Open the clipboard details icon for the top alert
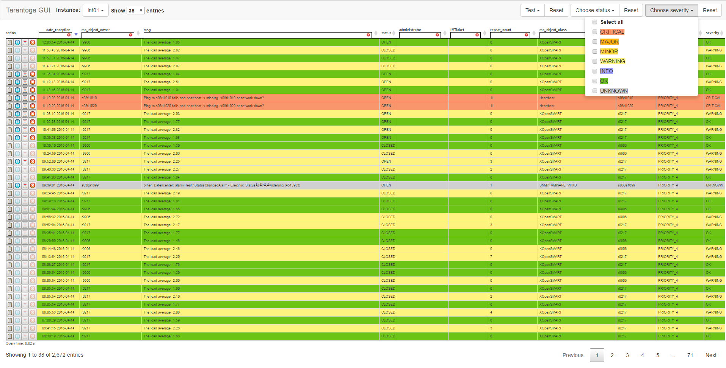This screenshot has width=726, height=368. click(9, 42)
